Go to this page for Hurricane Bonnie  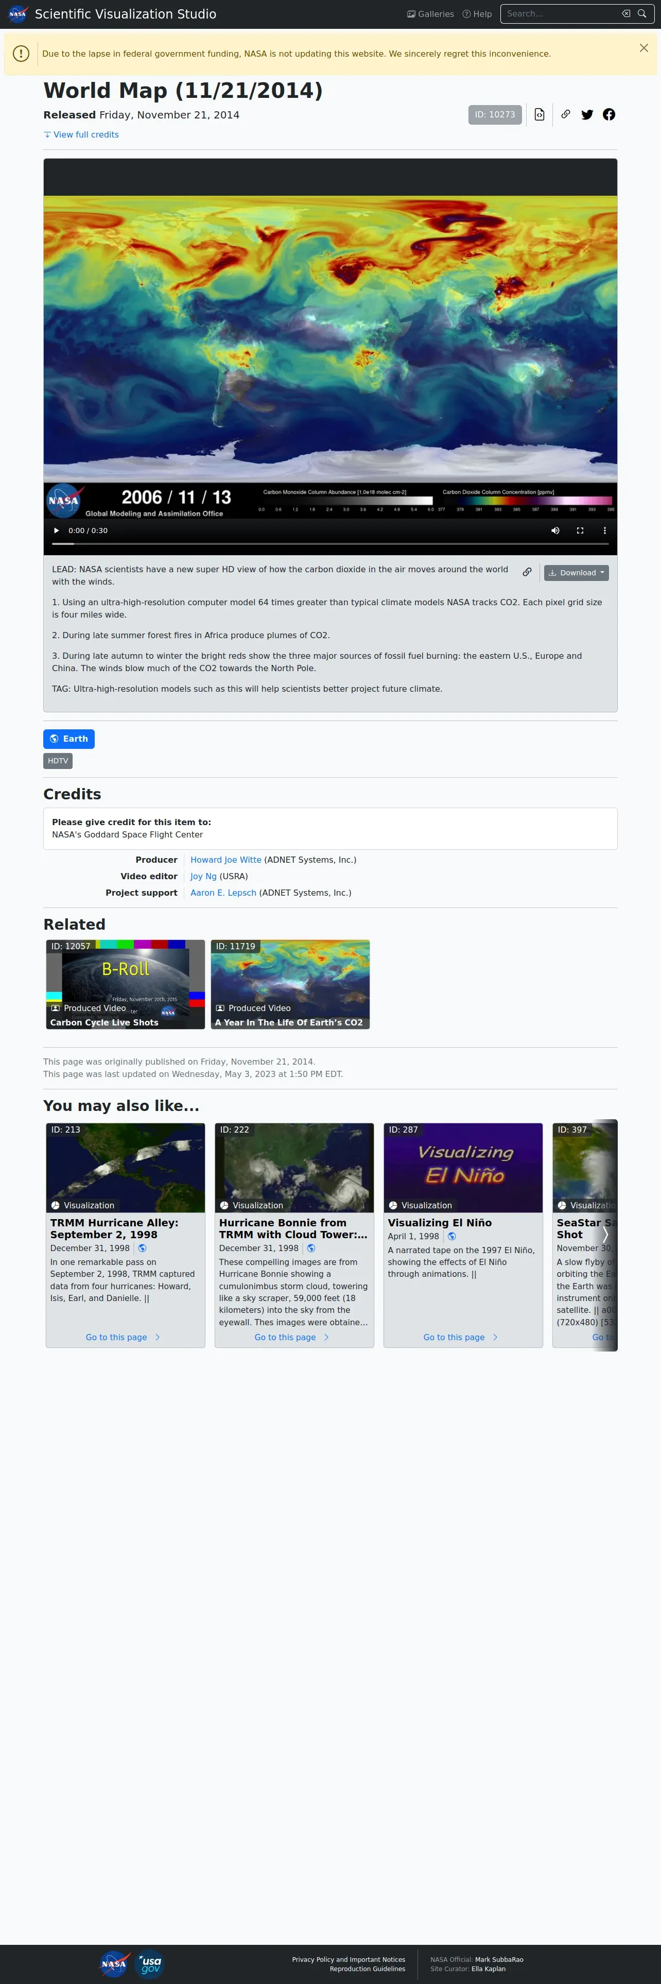pos(292,1337)
